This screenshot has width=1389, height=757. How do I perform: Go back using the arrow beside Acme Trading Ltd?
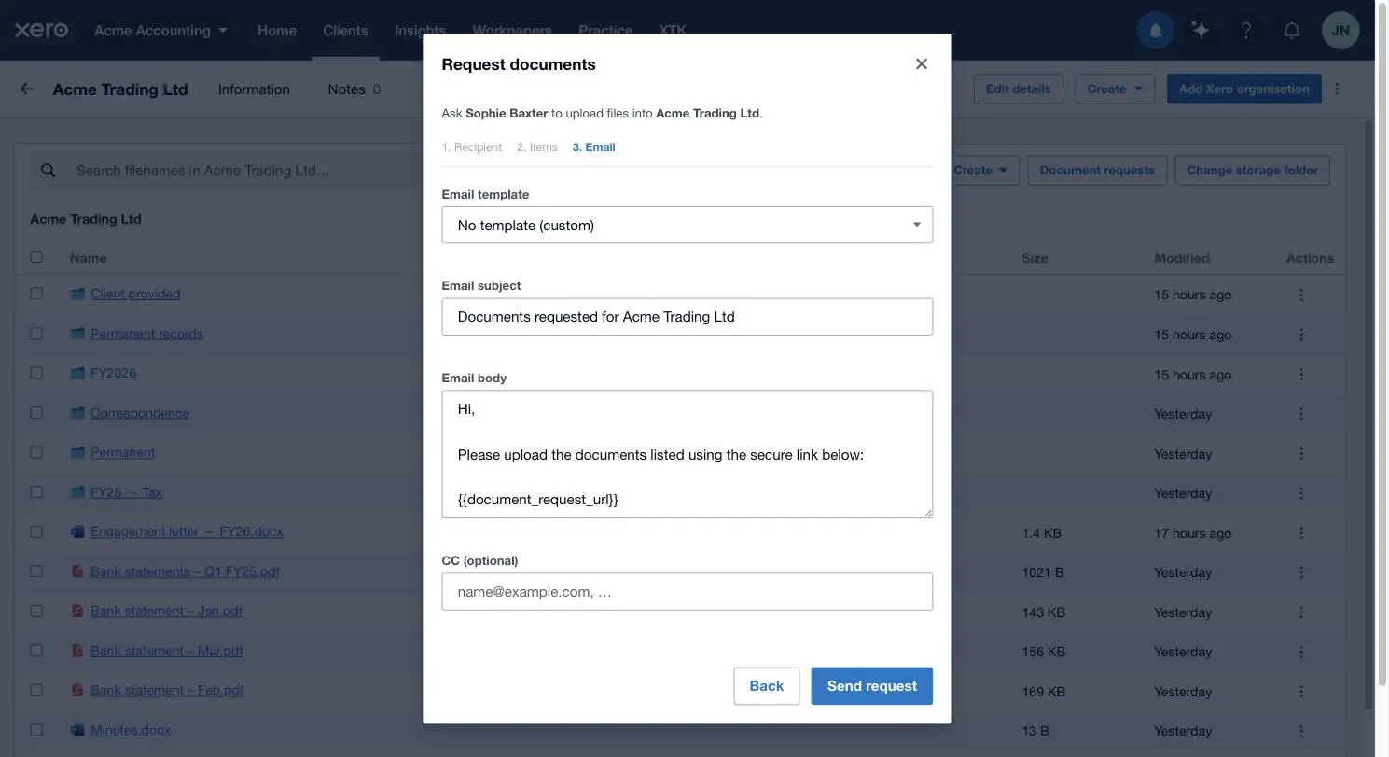click(26, 89)
